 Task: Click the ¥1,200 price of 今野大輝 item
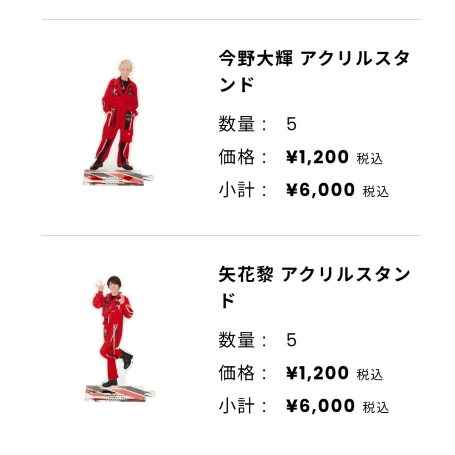coord(317,157)
